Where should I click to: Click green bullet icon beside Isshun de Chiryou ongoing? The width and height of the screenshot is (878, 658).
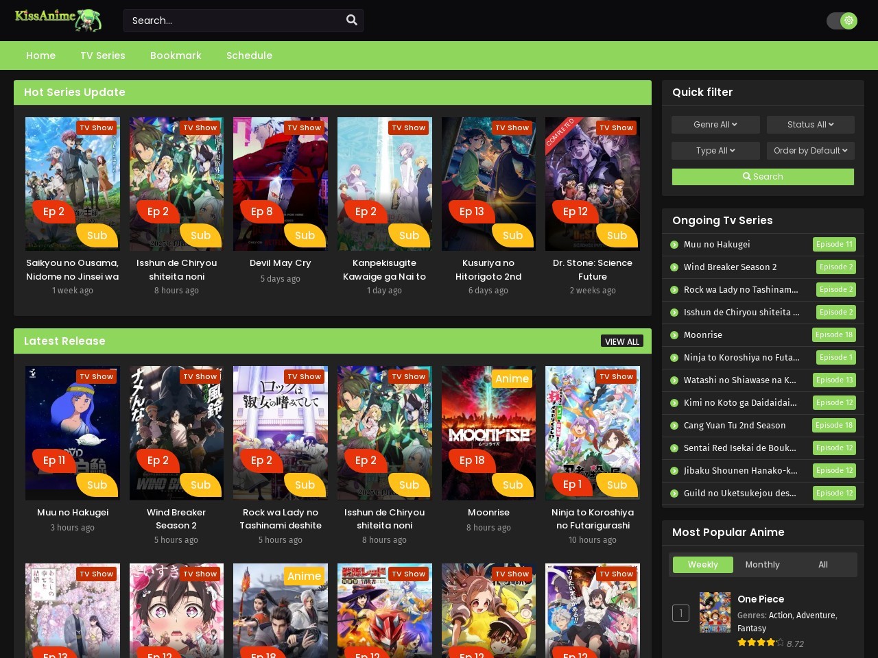click(674, 313)
